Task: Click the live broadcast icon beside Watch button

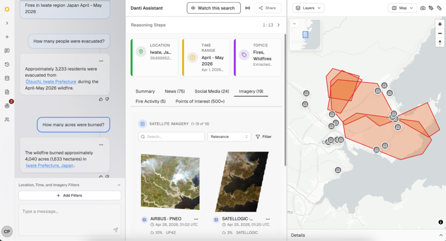Action: [248, 8]
